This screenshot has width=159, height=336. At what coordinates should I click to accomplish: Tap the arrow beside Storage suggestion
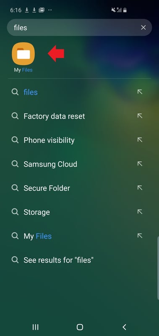[x=140, y=212]
